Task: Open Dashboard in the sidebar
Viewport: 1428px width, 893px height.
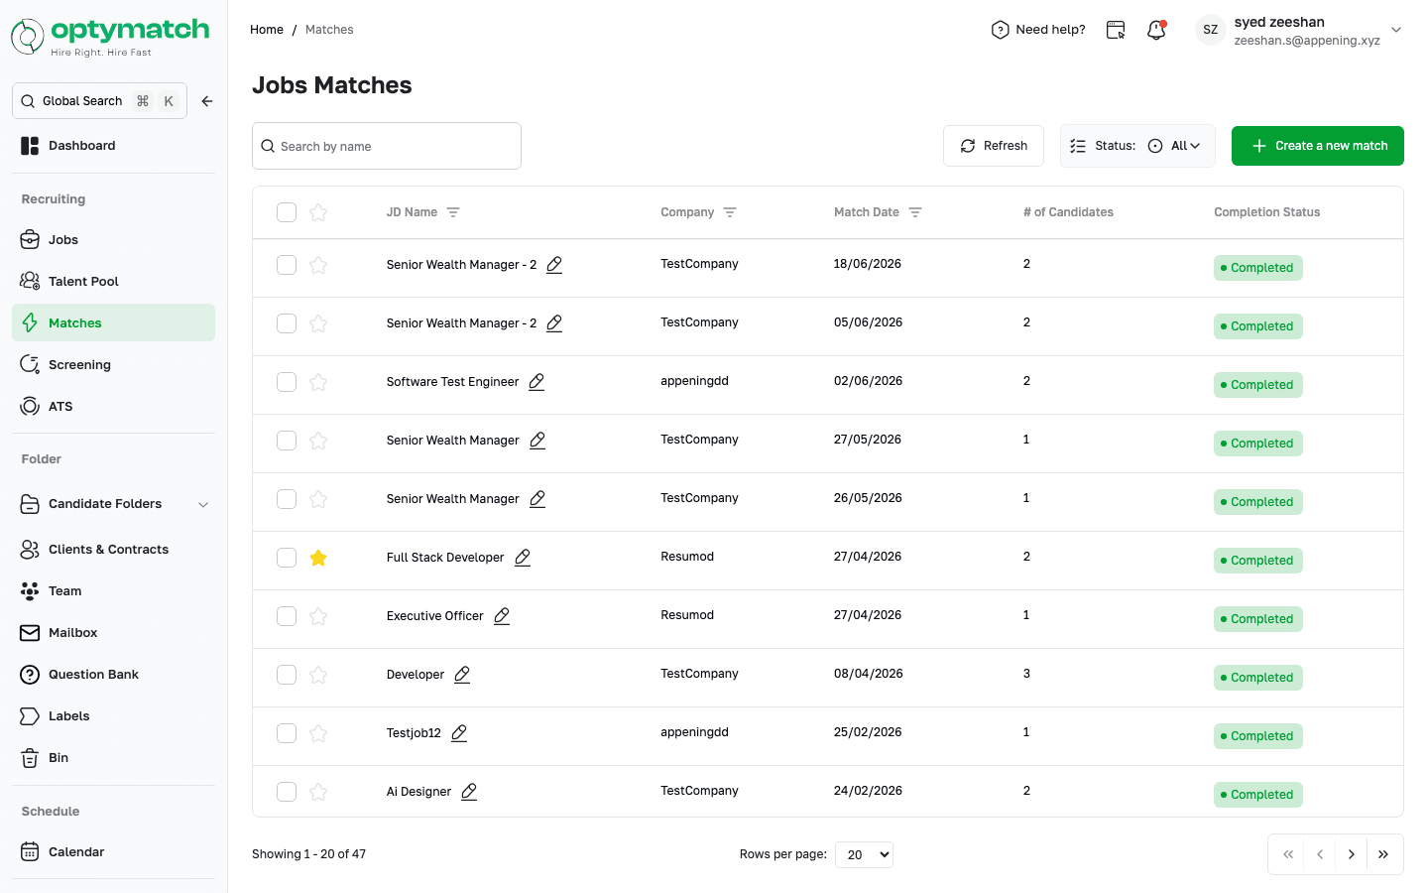Action: (113, 146)
